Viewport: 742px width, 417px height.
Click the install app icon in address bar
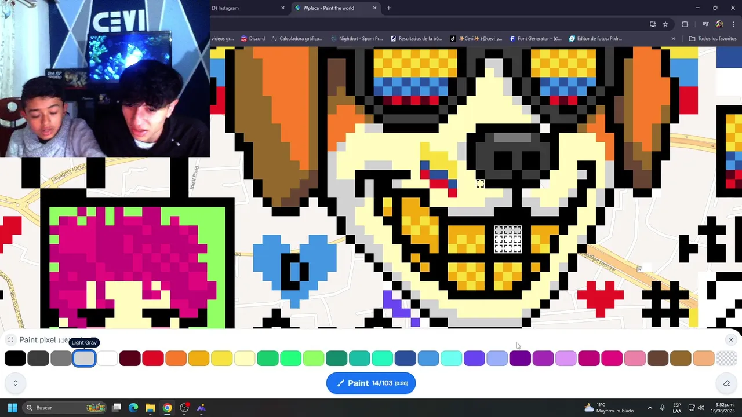click(x=653, y=24)
